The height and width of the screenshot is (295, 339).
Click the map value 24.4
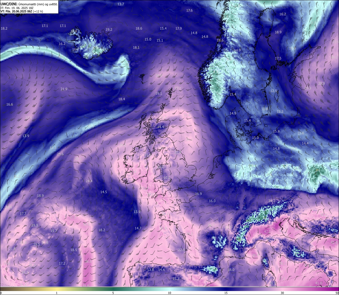click(89, 181)
